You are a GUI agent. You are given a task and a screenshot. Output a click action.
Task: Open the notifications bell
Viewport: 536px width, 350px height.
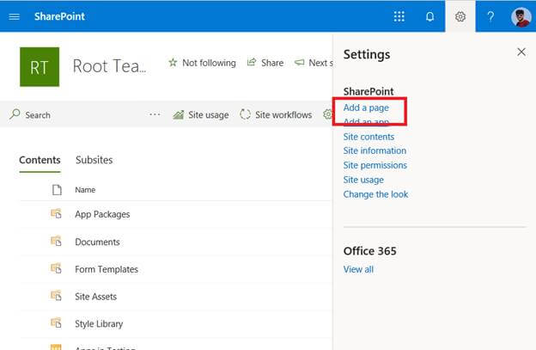point(429,16)
